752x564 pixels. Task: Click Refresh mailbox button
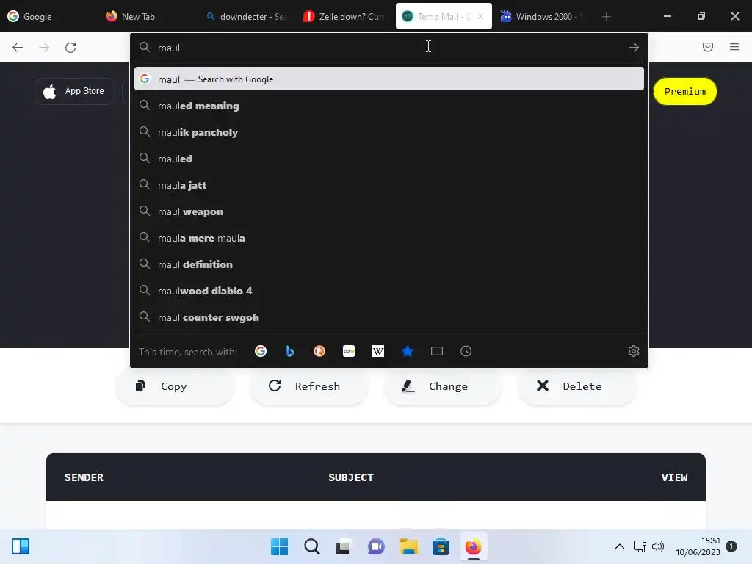(x=309, y=386)
